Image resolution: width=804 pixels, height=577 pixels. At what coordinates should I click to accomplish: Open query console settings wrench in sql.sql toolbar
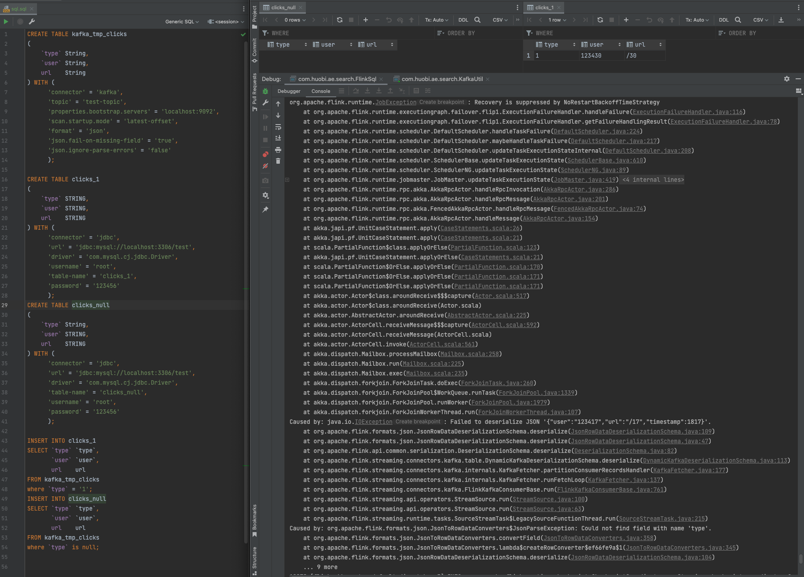32,21
